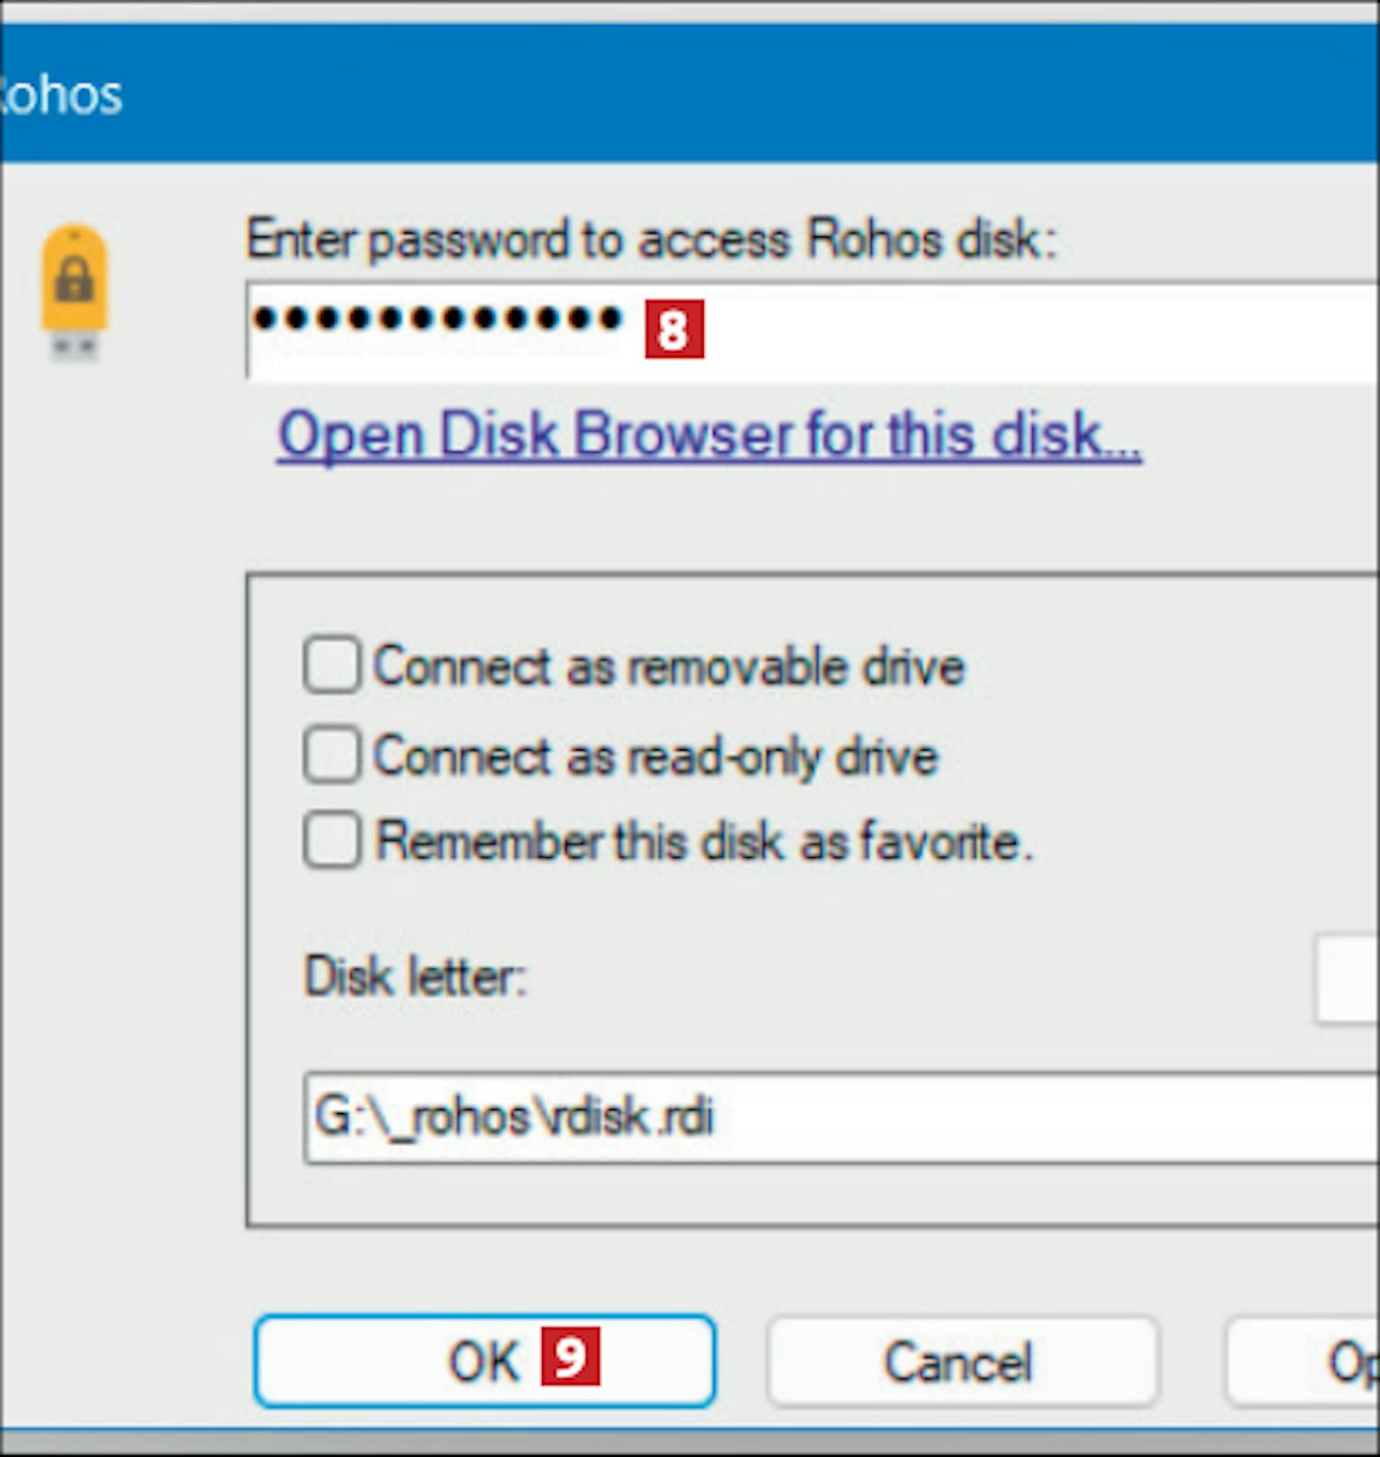Click the Cancel button
Image resolution: width=1380 pixels, height=1457 pixels.
click(x=961, y=1361)
